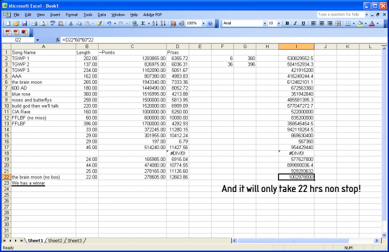Sort ascending with A-Z button
The height and width of the screenshot is (252, 389).
point(155,24)
